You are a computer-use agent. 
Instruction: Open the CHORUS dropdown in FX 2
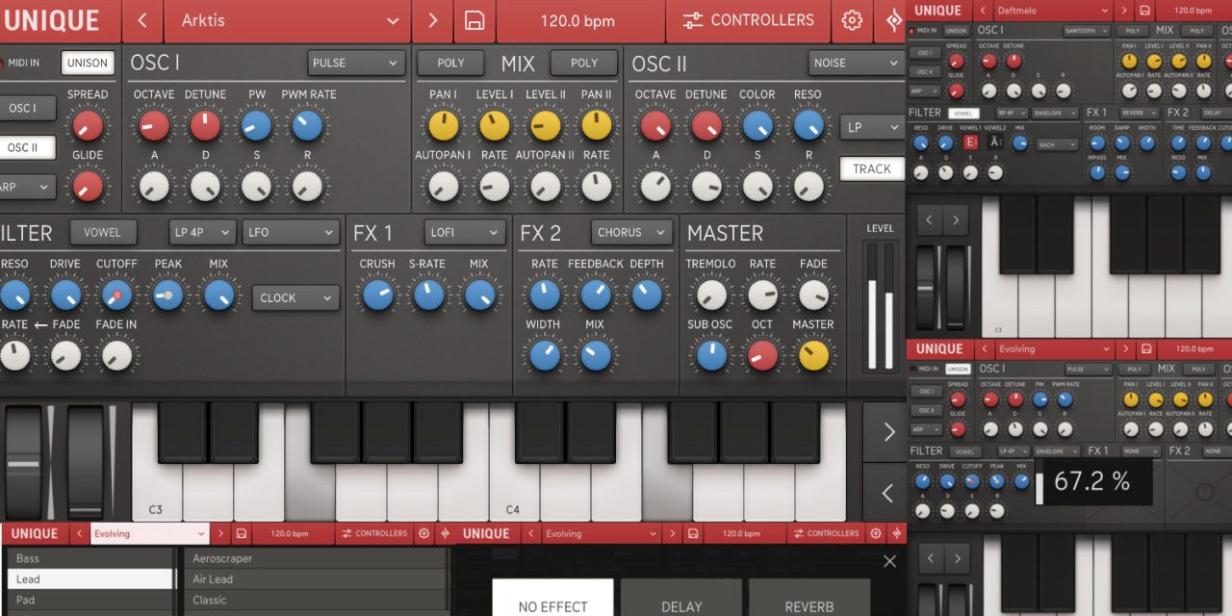click(630, 232)
